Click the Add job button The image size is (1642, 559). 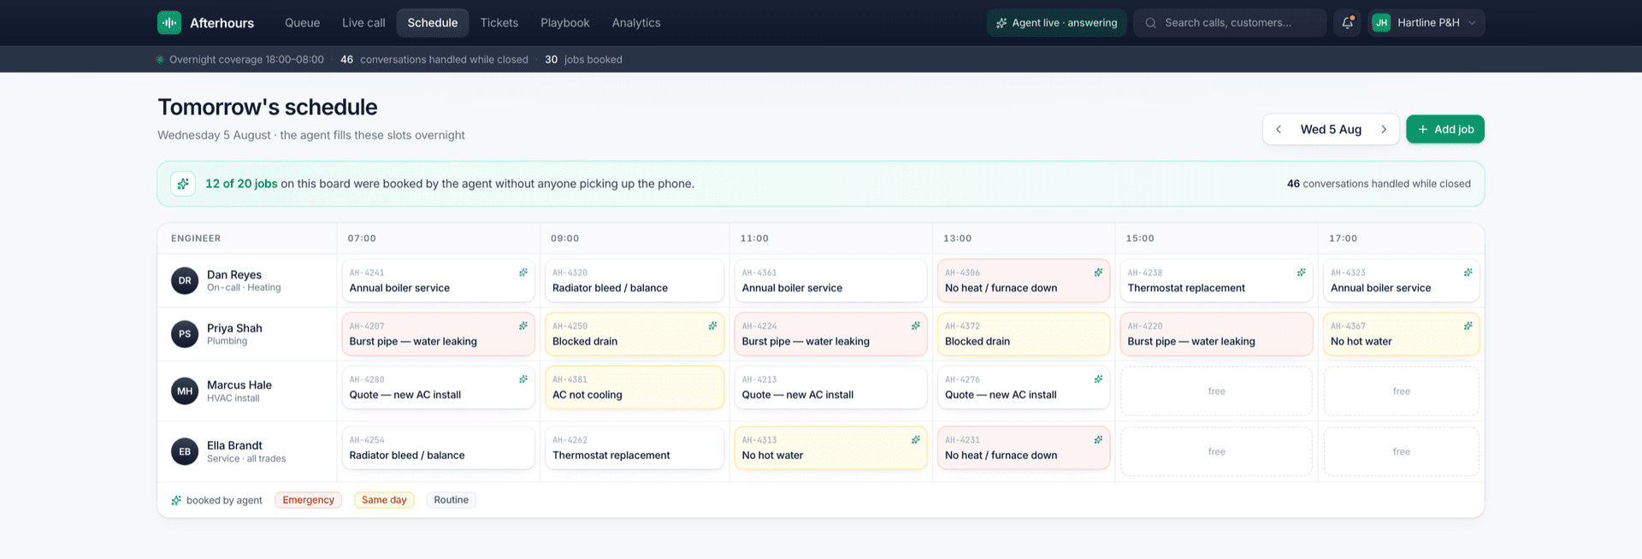tap(1445, 129)
